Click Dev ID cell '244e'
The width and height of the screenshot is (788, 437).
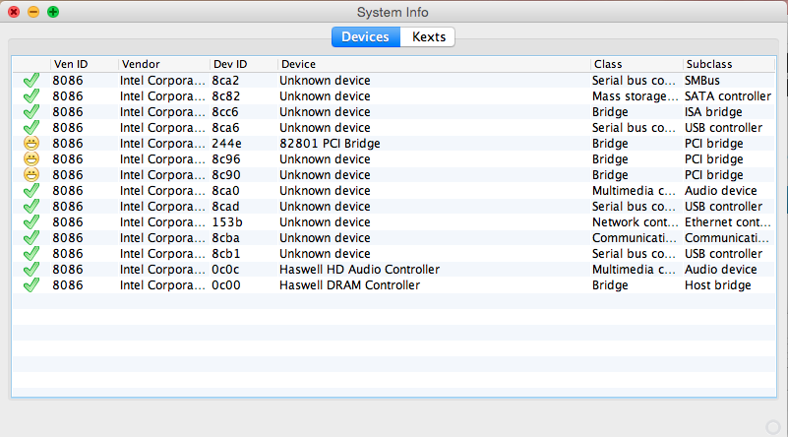pyautogui.click(x=226, y=144)
